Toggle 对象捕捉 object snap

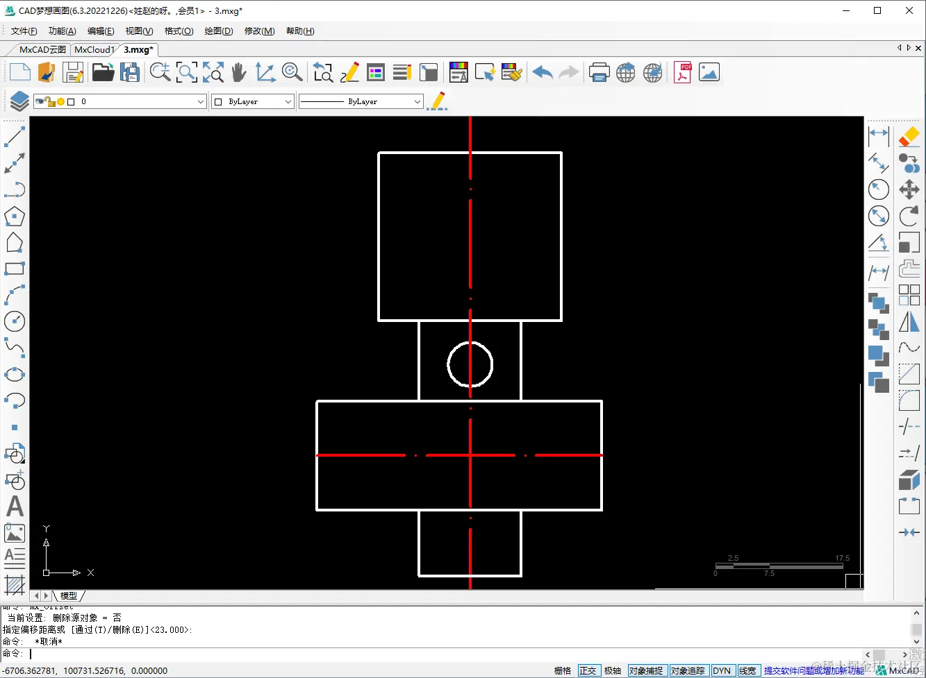click(x=646, y=670)
